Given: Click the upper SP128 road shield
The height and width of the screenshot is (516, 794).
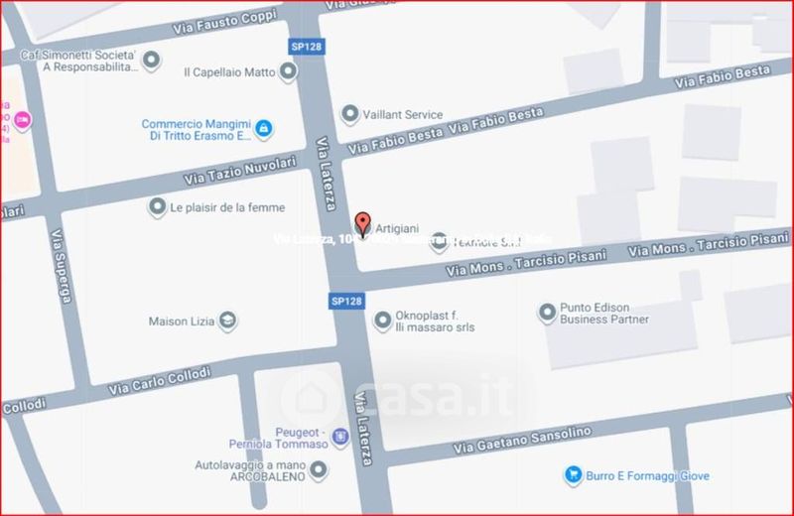Looking at the screenshot, I should pos(307,47).
